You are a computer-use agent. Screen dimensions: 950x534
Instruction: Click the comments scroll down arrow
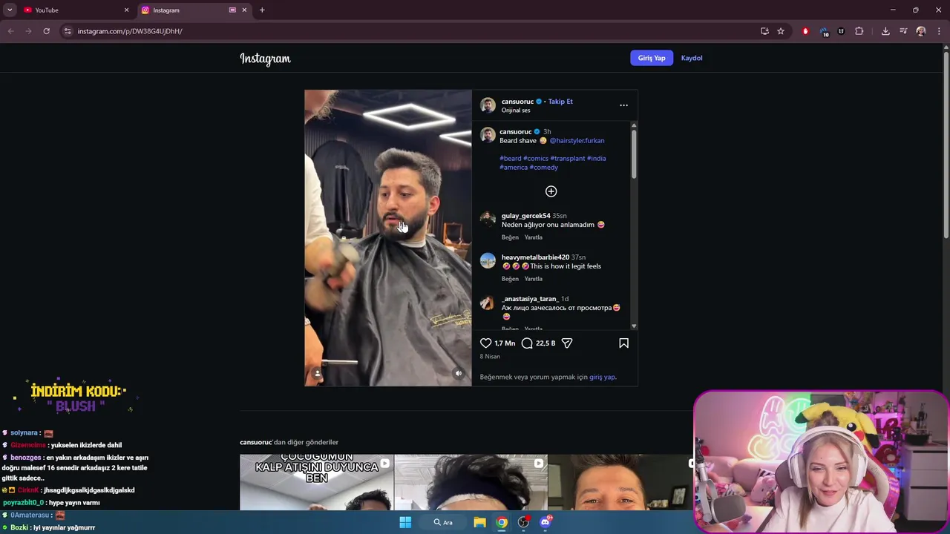pos(634,326)
